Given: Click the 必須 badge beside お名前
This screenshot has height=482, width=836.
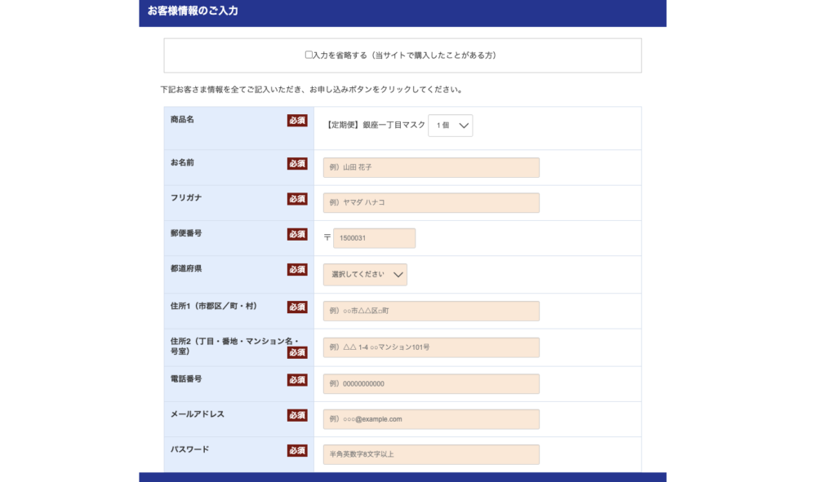Looking at the screenshot, I should 297,164.
